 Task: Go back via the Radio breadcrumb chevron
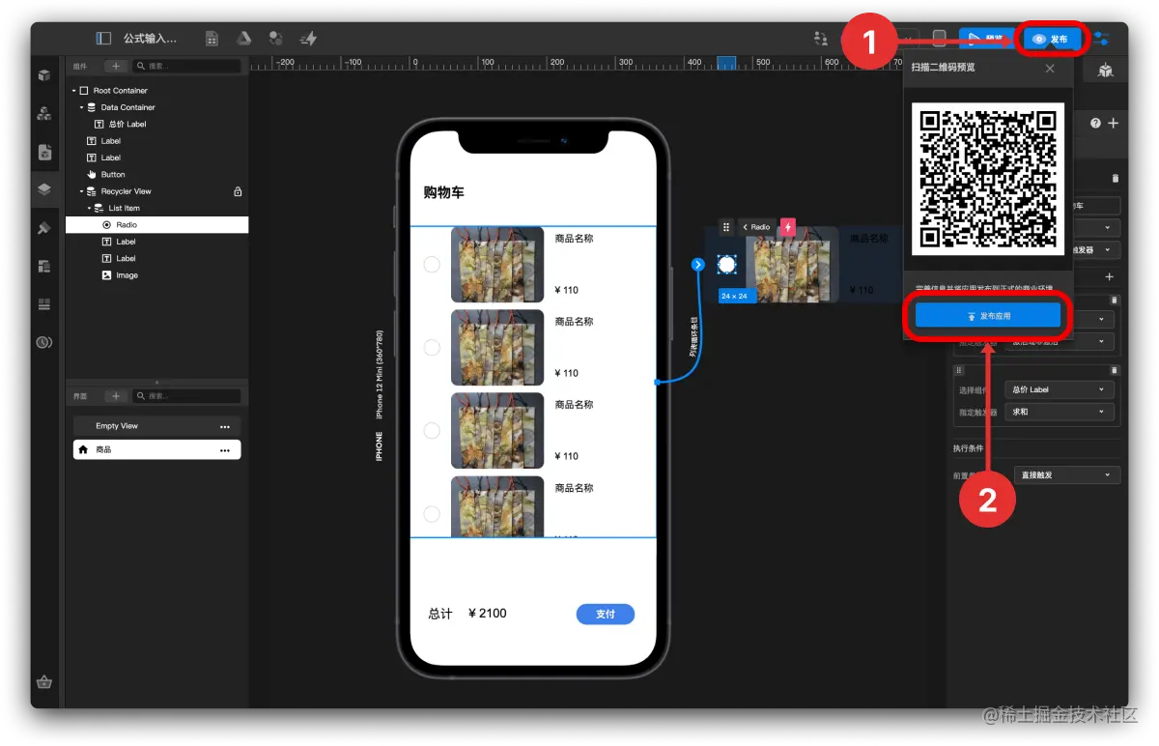pyautogui.click(x=745, y=227)
